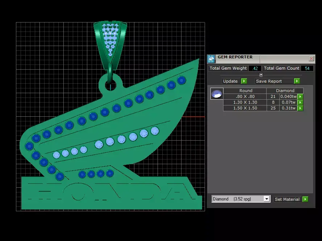Image resolution: width=322 pixels, height=241 pixels.
Task: Click the jump ring loop hole of pendant
Action: click(x=111, y=85)
